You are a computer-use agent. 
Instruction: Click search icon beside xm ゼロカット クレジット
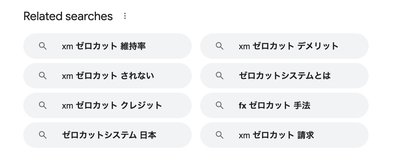click(43, 105)
